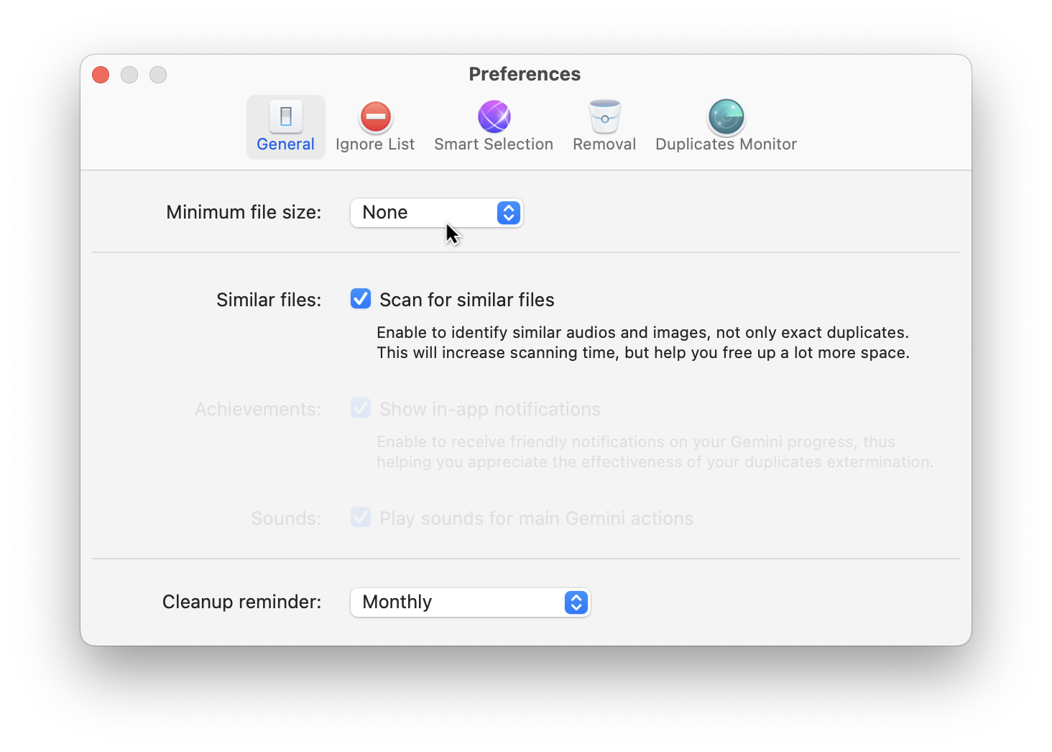Open the Minimum file size dropdown

(x=437, y=213)
